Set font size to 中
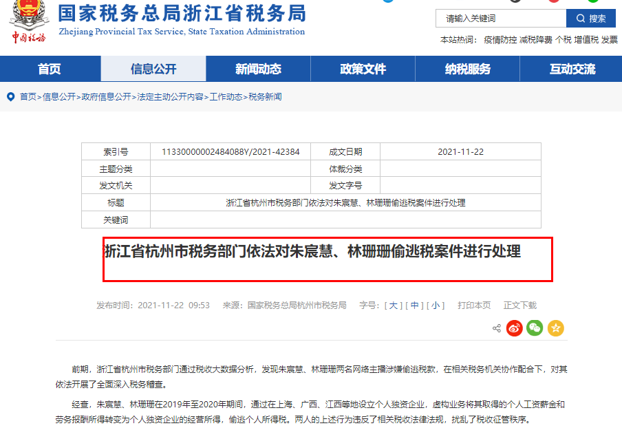The width and height of the screenshot is (622, 428). click(414, 306)
